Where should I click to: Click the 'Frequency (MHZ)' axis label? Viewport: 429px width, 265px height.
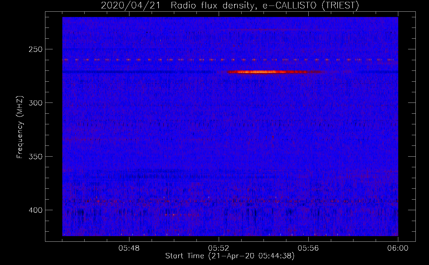coord(20,127)
